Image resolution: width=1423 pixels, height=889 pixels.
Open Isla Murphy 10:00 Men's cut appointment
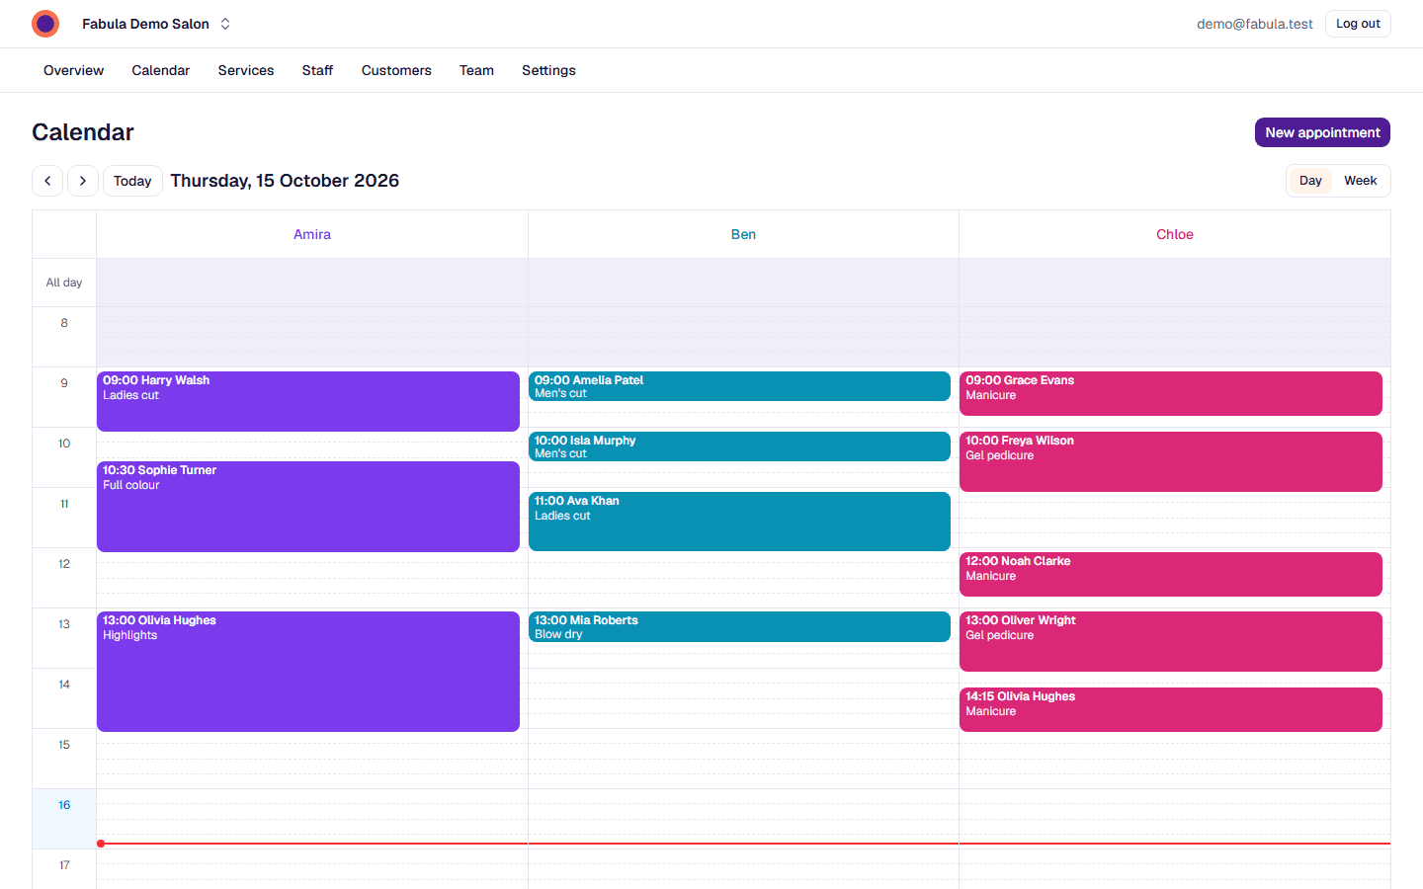point(739,446)
